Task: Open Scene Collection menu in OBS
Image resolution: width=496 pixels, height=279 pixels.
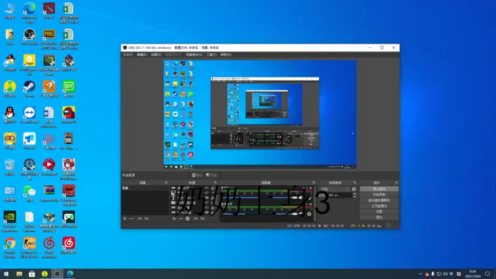Action: tap(194, 55)
